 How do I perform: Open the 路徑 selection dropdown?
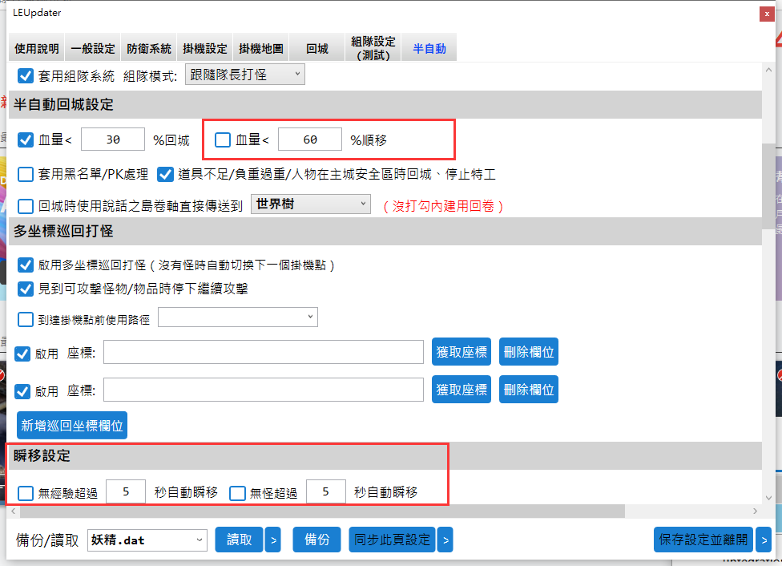click(238, 317)
